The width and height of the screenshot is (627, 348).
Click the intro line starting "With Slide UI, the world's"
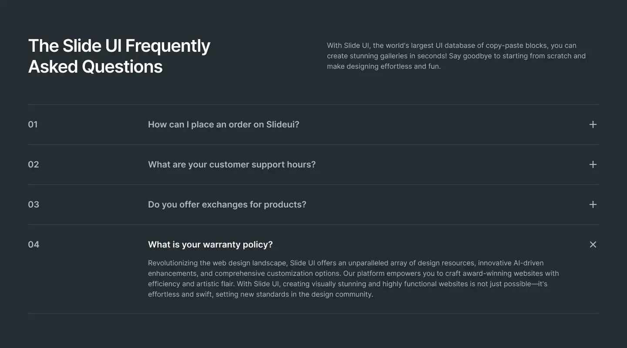pos(452,45)
